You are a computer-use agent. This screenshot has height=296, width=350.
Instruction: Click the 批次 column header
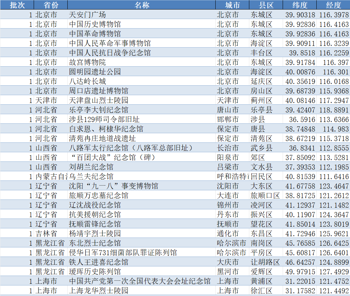click(x=17, y=5)
